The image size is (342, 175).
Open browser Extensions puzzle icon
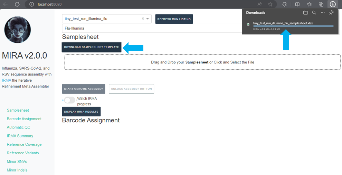pyautogui.click(x=285, y=4)
